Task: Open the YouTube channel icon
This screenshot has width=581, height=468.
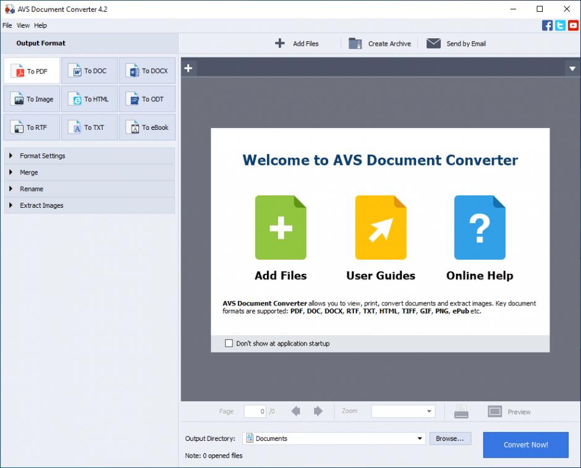Action: pos(573,25)
